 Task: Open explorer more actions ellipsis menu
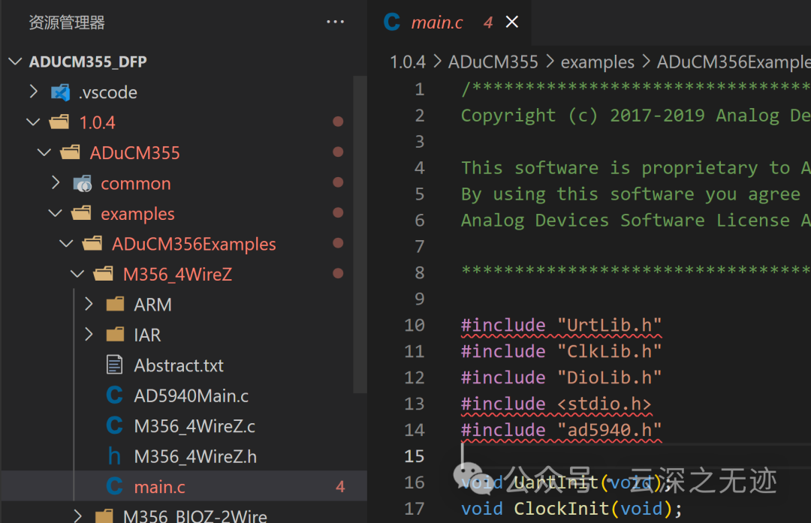[335, 23]
